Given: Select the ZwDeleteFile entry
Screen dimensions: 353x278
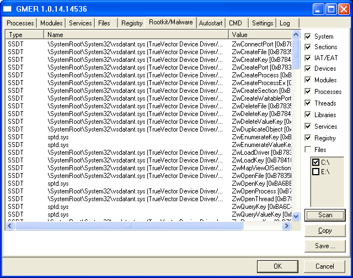Looking at the screenshot, I should coord(148,106).
